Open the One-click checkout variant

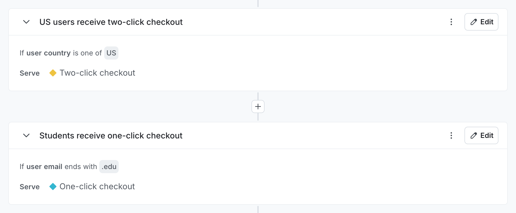click(x=98, y=186)
